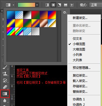
Task: Pick the blue-yellow-blue gradient swatch
Action: pos(11,23)
